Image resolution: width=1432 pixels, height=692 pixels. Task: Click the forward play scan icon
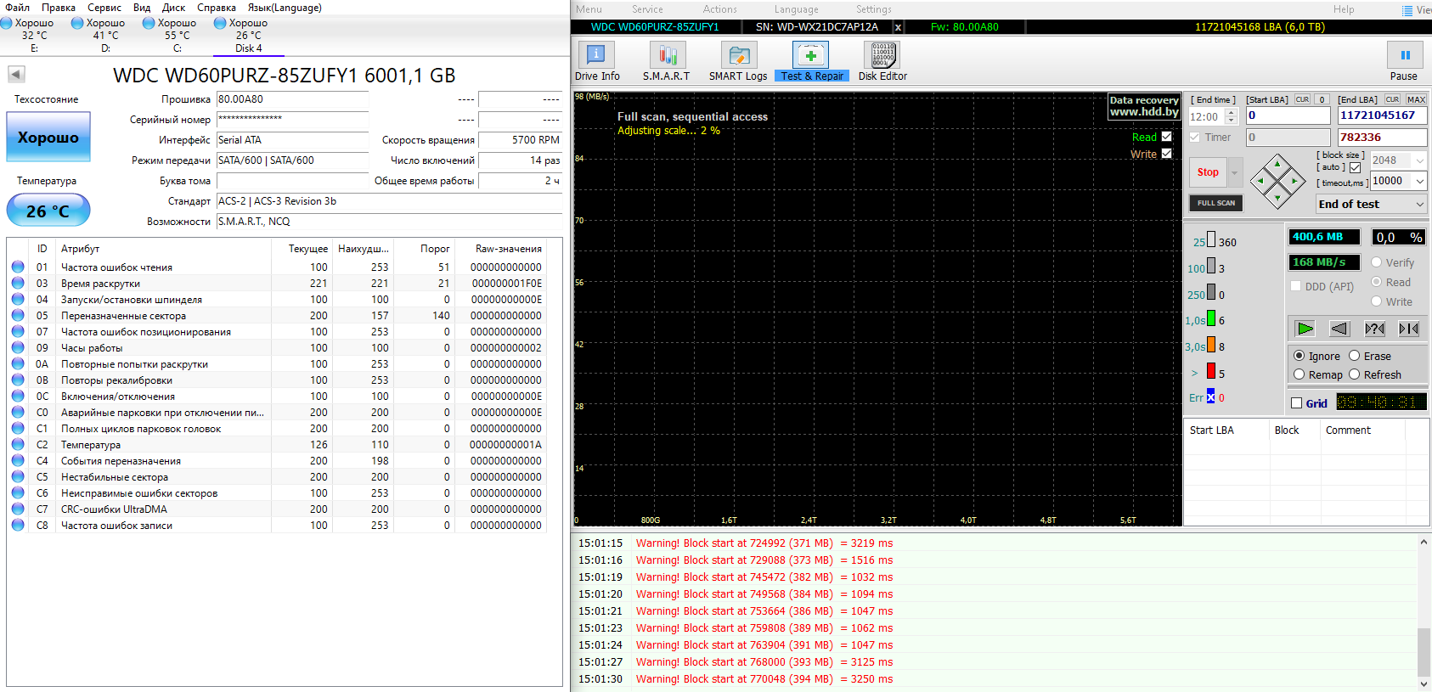click(x=1305, y=329)
